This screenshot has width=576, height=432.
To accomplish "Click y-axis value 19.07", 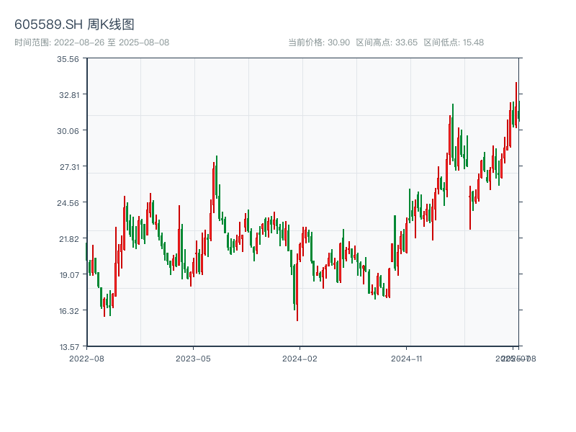I will pos(69,275).
